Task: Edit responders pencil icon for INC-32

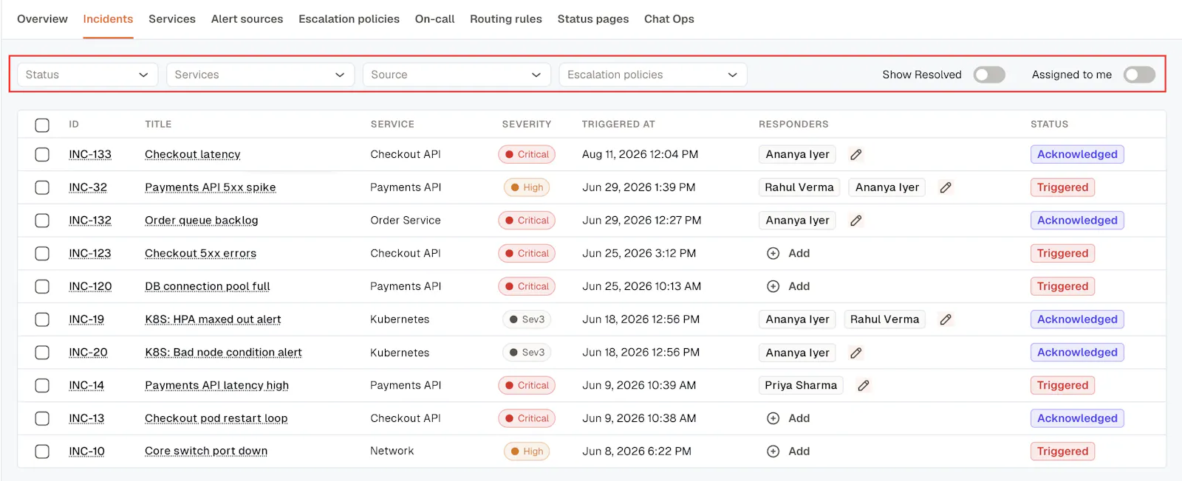Action: (946, 187)
